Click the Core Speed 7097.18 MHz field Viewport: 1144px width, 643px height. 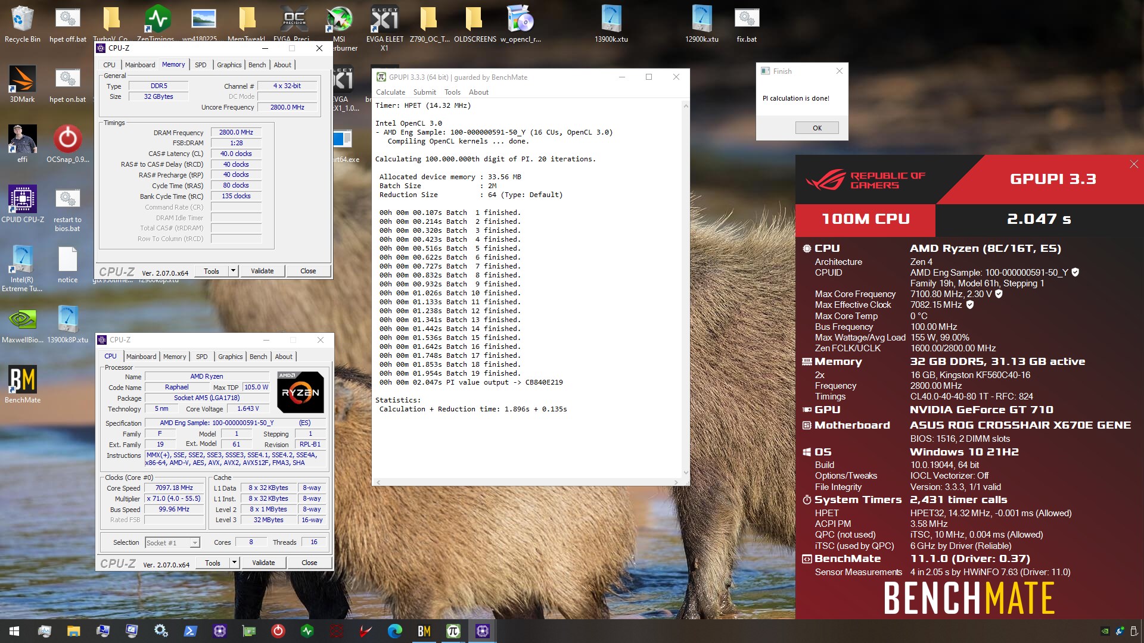pyautogui.click(x=175, y=488)
